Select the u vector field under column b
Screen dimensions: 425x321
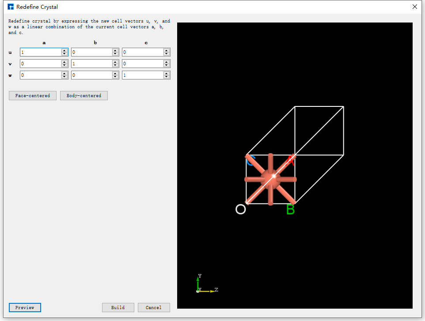92,52
